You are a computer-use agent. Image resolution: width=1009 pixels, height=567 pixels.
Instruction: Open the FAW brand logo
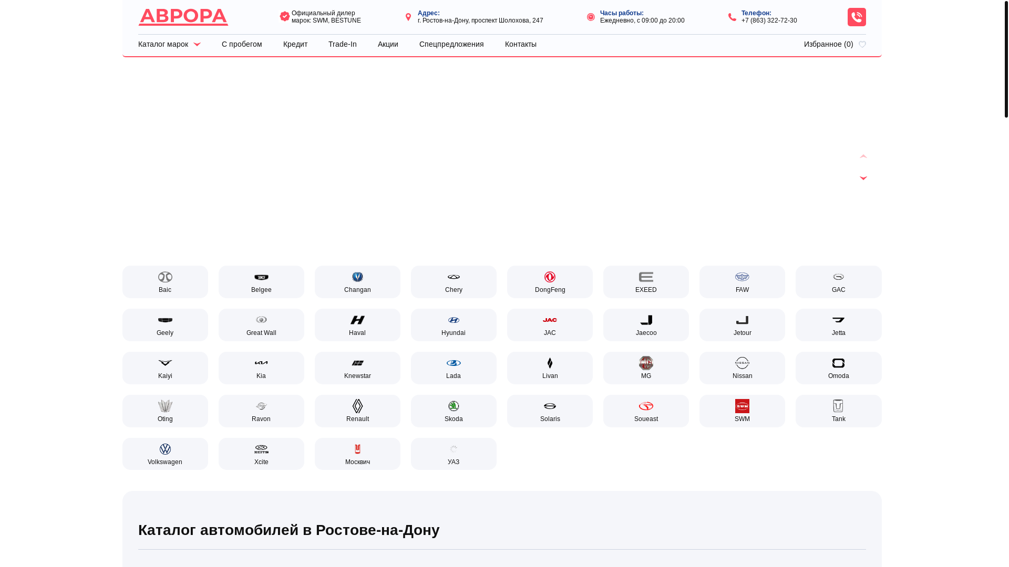[742, 277]
